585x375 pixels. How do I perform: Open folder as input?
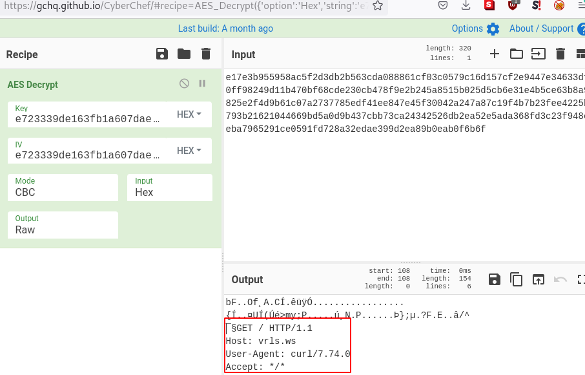coord(517,54)
